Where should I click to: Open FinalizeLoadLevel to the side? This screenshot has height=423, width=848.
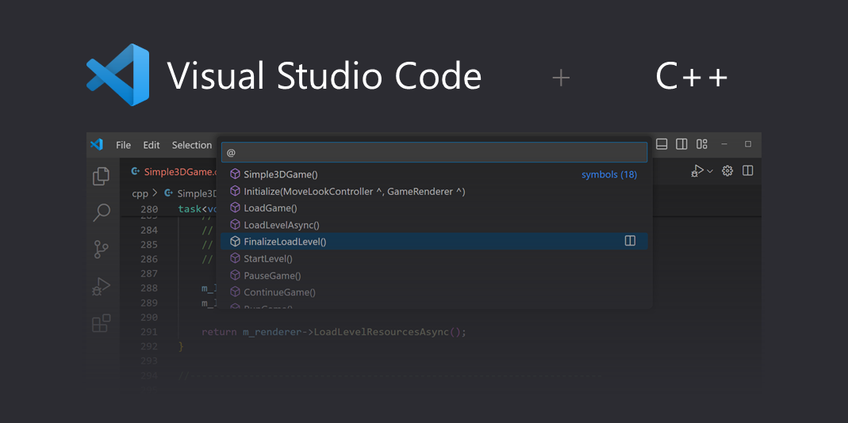click(630, 241)
